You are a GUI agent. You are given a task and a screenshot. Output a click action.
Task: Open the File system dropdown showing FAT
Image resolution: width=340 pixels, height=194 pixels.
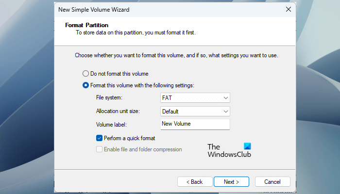point(195,98)
